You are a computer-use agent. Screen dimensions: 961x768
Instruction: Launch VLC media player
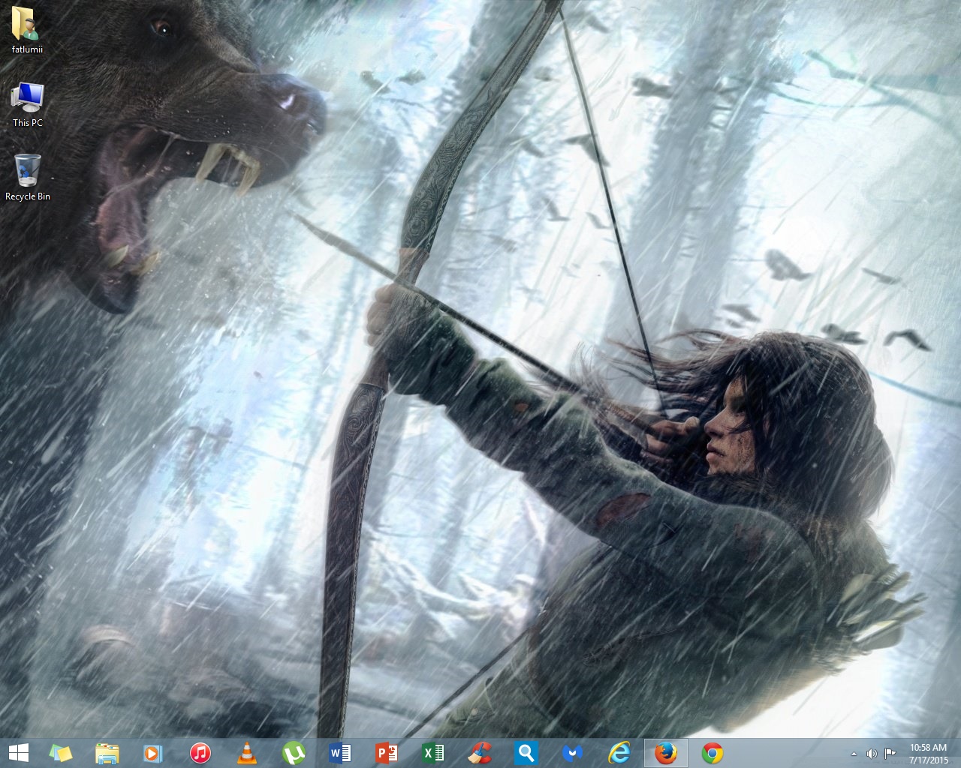point(246,753)
